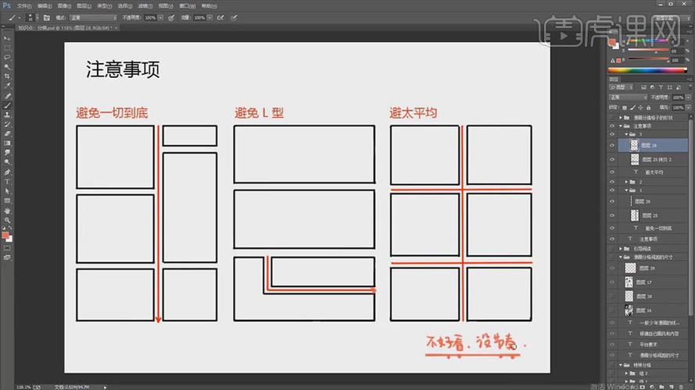Toggle visibility of the 注意事项 group
The image size is (695, 390).
click(612, 126)
